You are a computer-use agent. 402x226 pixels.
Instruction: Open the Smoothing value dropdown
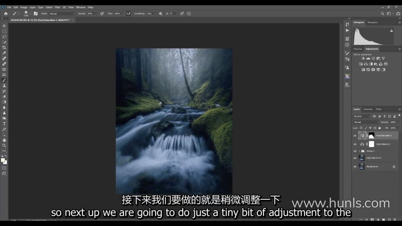tap(155, 13)
